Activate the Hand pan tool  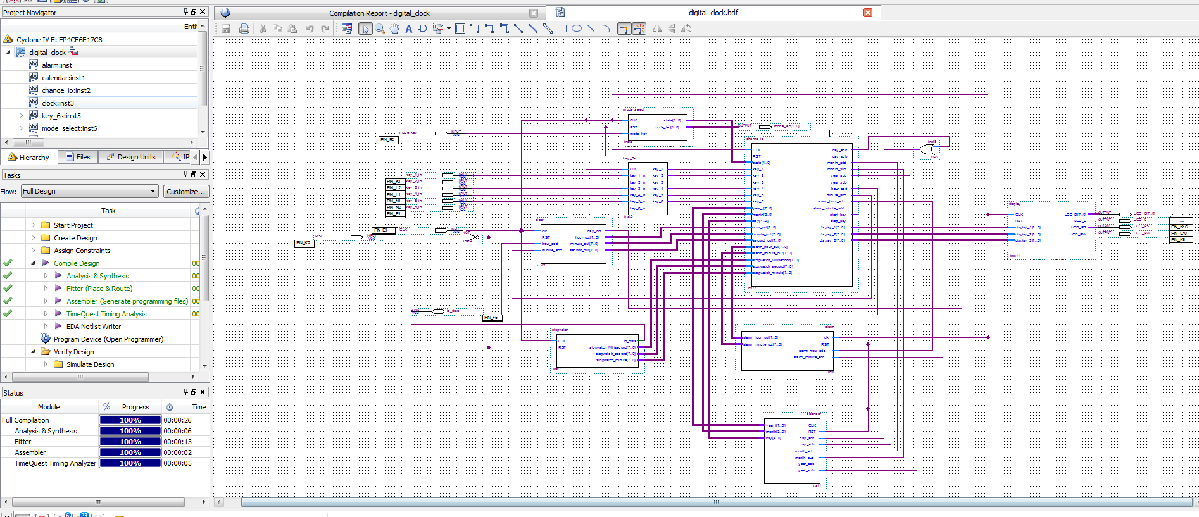[x=394, y=28]
